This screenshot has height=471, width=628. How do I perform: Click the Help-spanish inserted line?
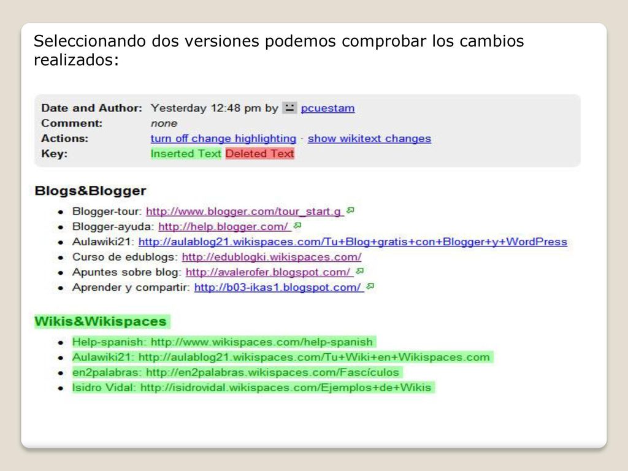[x=224, y=342]
